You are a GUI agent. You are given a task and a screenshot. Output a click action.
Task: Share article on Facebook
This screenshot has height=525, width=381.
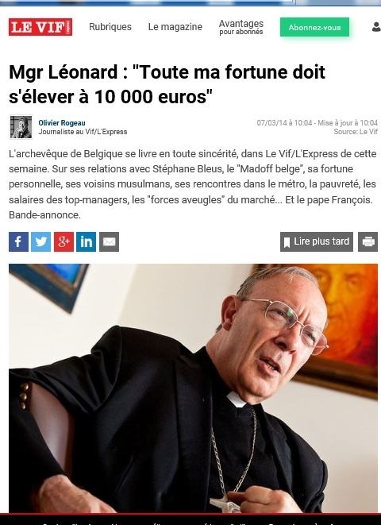(18, 241)
